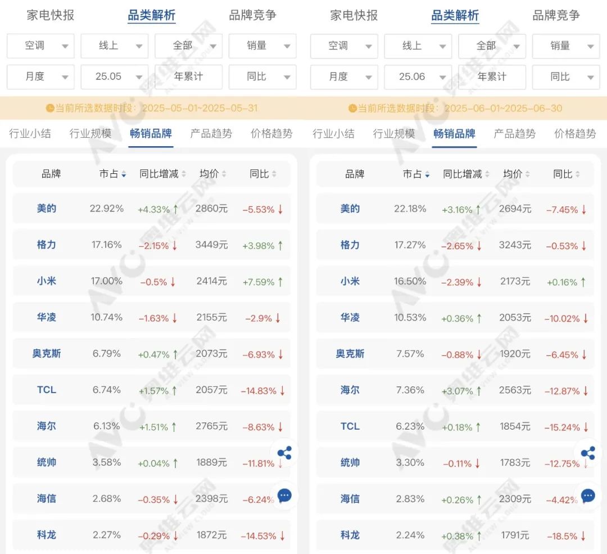Open the 销量 dropdown in right panel
The height and width of the screenshot is (554, 607).
(566, 46)
